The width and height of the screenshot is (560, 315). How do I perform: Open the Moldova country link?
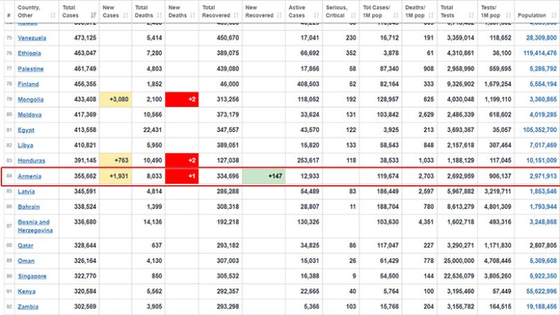pos(30,115)
